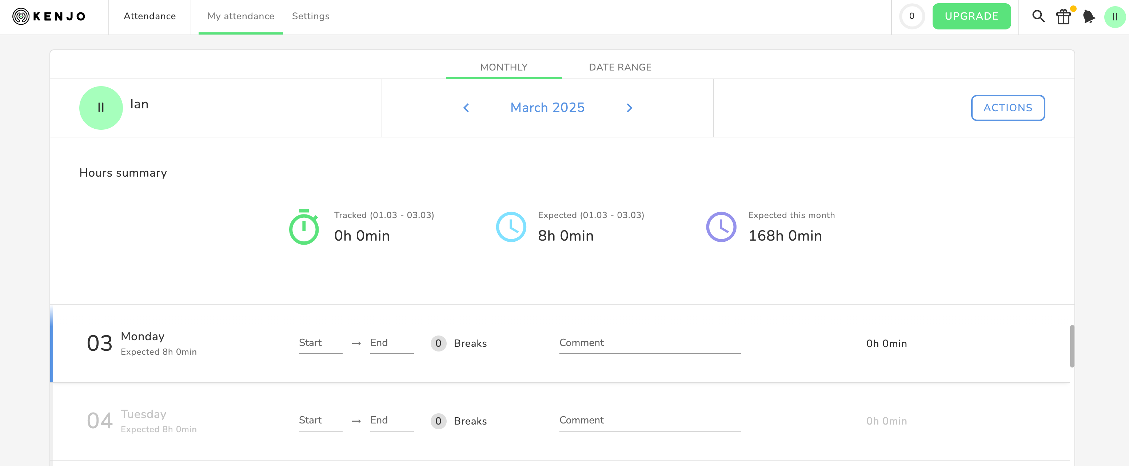This screenshot has height=466, width=1129.
Task: Click the purple Expected this month clock icon
Action: point(721,227)
